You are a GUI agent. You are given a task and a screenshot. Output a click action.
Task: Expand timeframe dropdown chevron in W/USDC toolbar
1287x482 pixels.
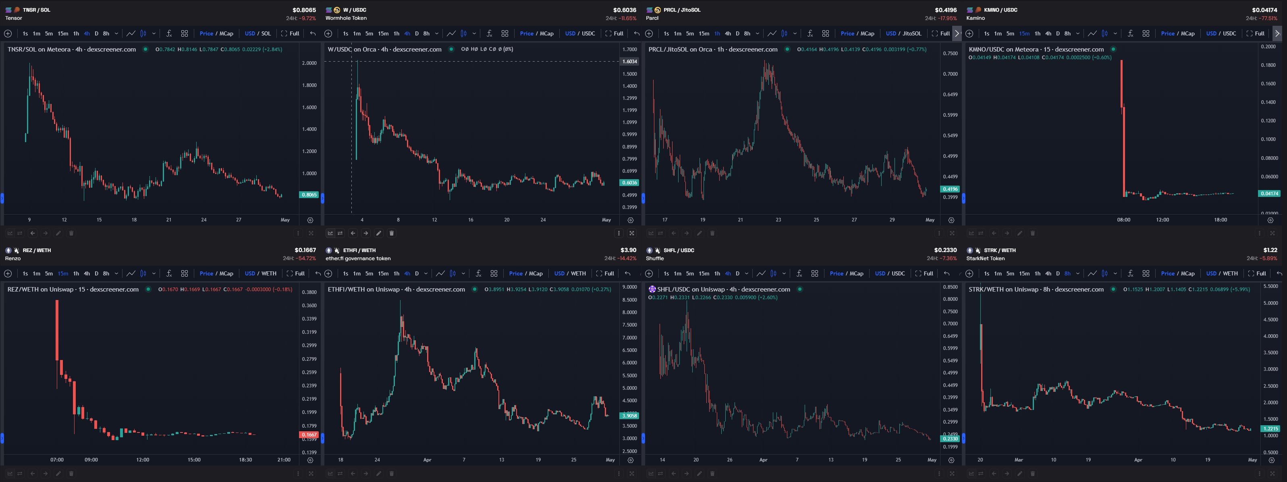437,33
